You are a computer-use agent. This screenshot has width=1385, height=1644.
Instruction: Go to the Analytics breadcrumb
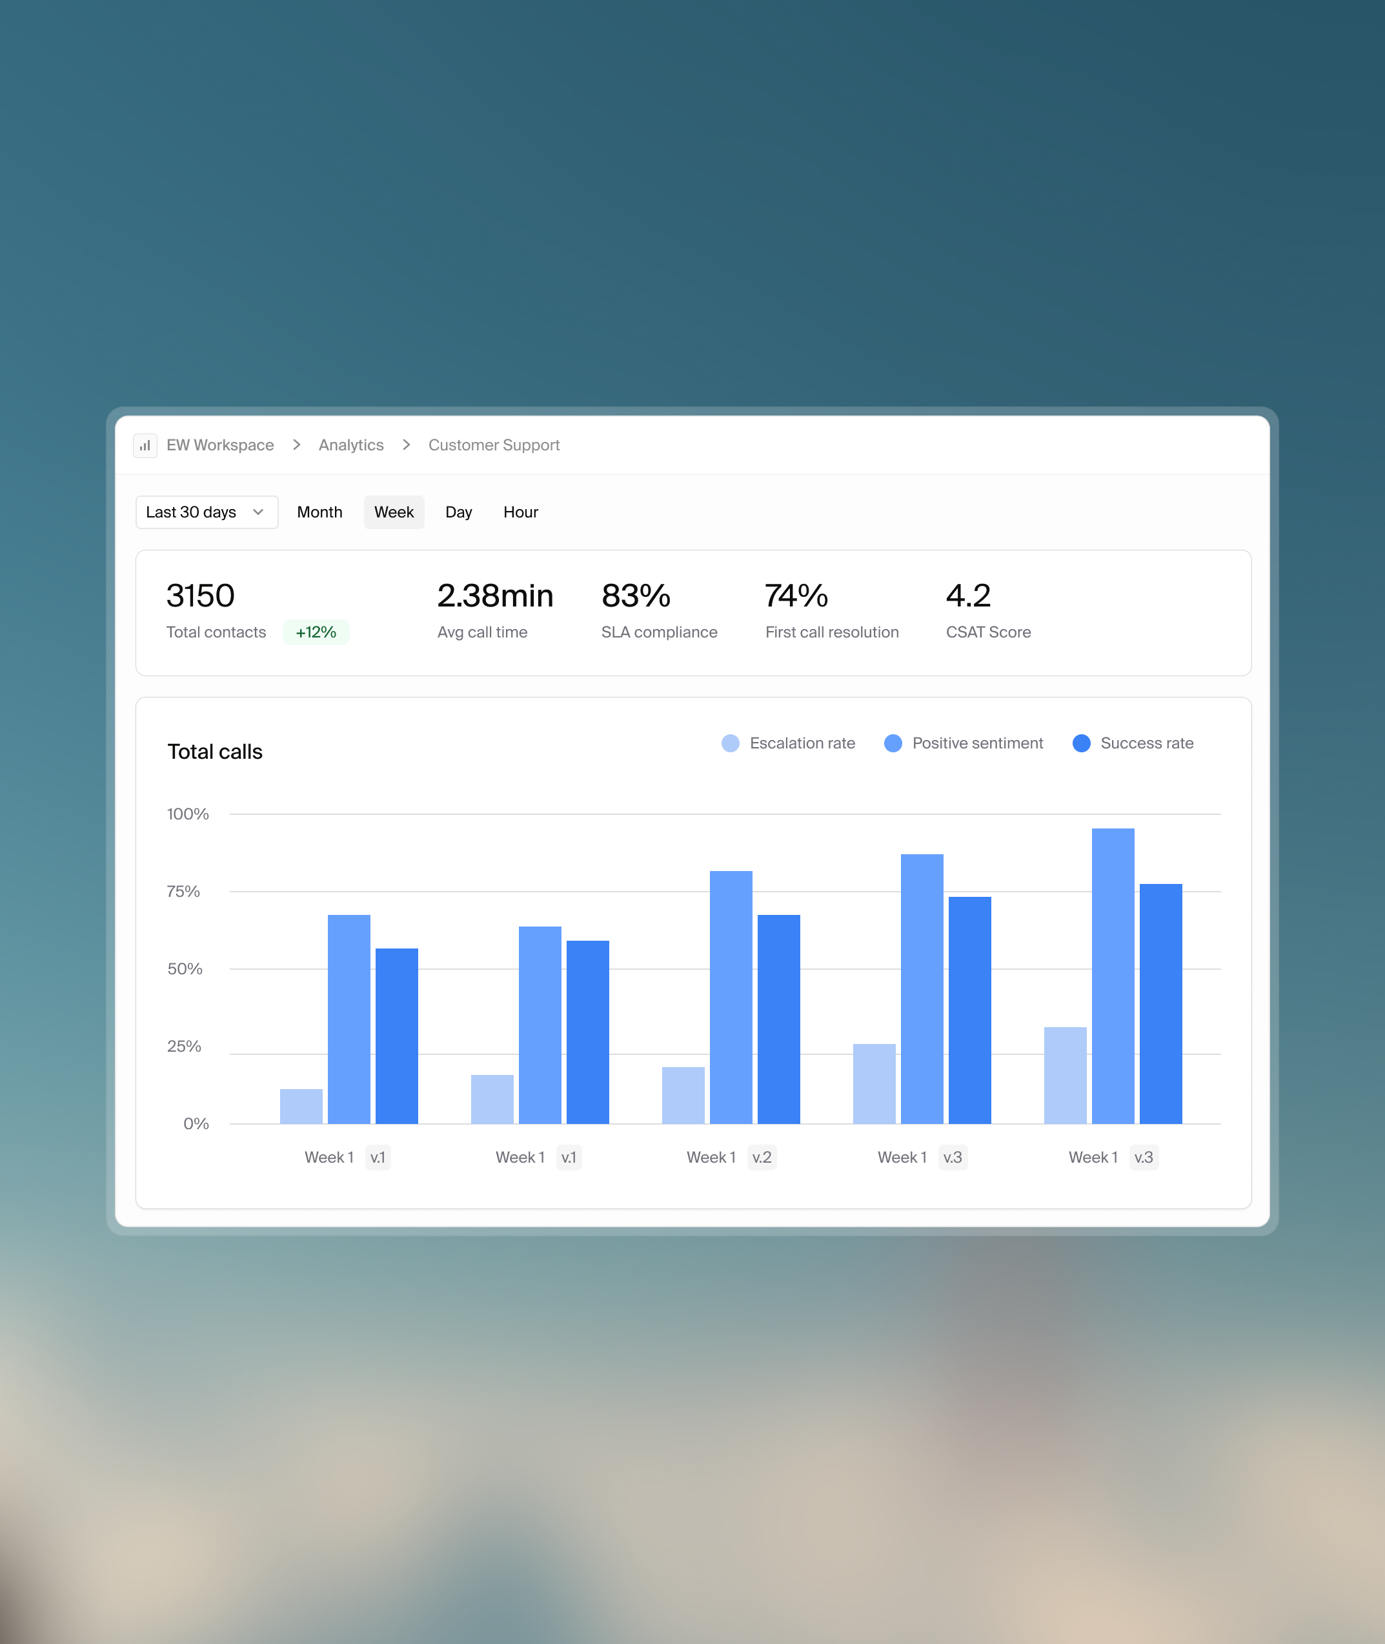pos(351,445)
